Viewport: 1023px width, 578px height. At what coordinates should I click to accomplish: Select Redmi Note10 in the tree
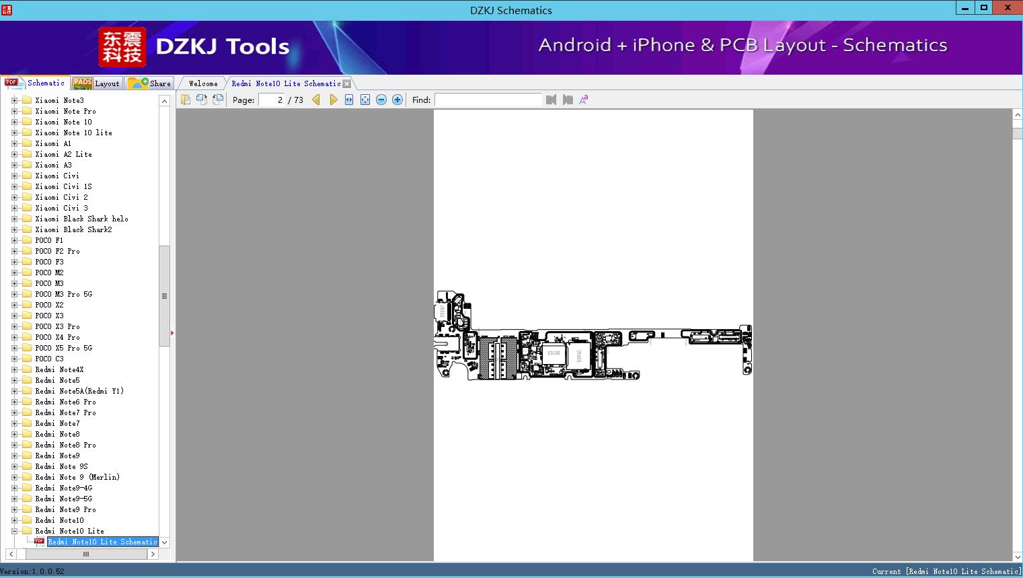(x=59, y=520)
